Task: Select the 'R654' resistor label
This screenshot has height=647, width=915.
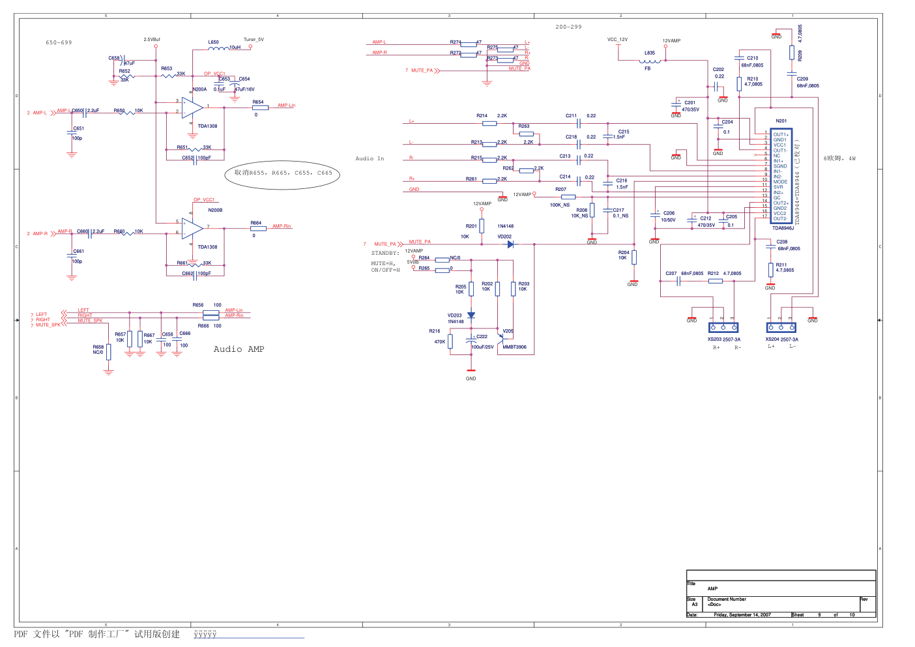Action: [258, 102]
